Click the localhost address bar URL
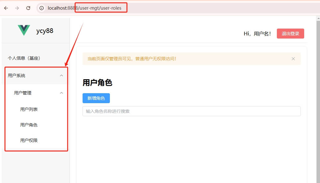Image resolution: width=320 pixels, height=183 pixels. pyautogui.click(x=84, y=8)
